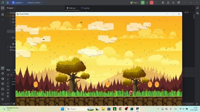Open the Run tool window icon
Viewport: 200px width, 112px height.
click(2, 68)
